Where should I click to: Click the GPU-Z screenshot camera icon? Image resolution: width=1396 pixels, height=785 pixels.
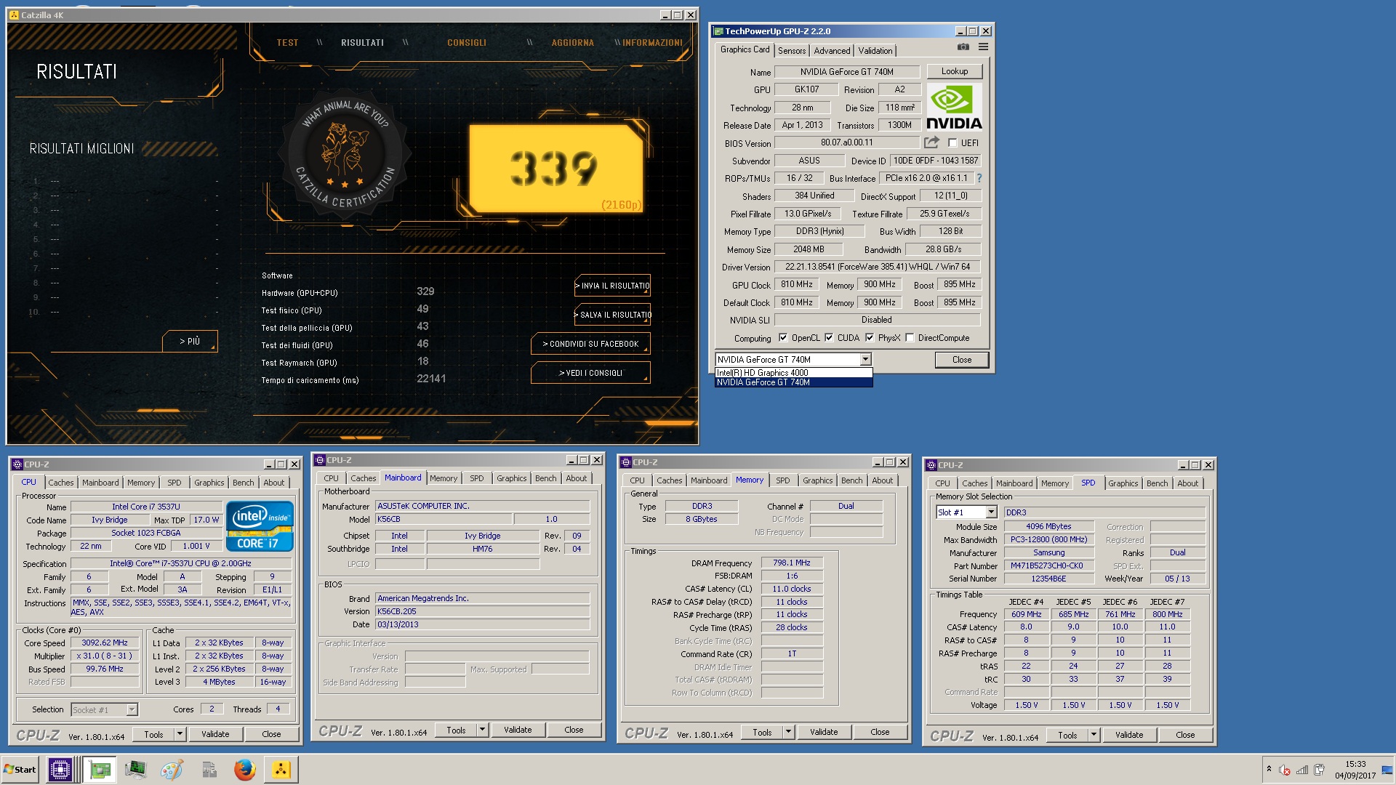pos(963,47)
